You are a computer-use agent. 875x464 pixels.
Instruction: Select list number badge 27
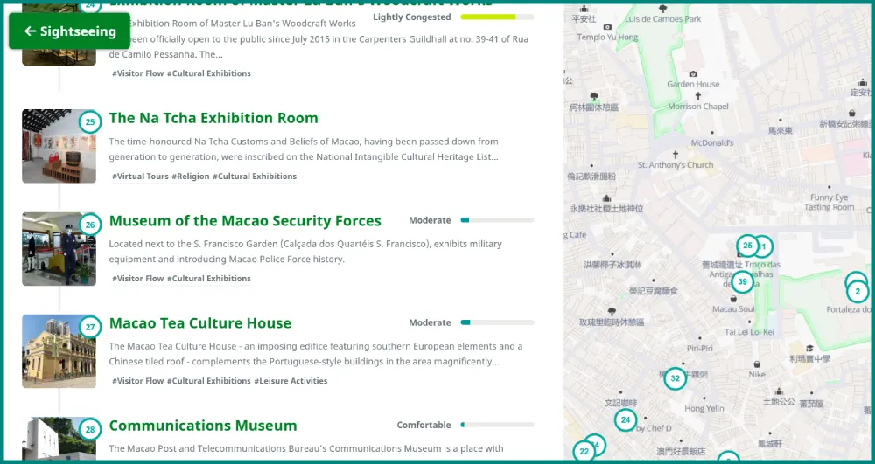point(90,327)
